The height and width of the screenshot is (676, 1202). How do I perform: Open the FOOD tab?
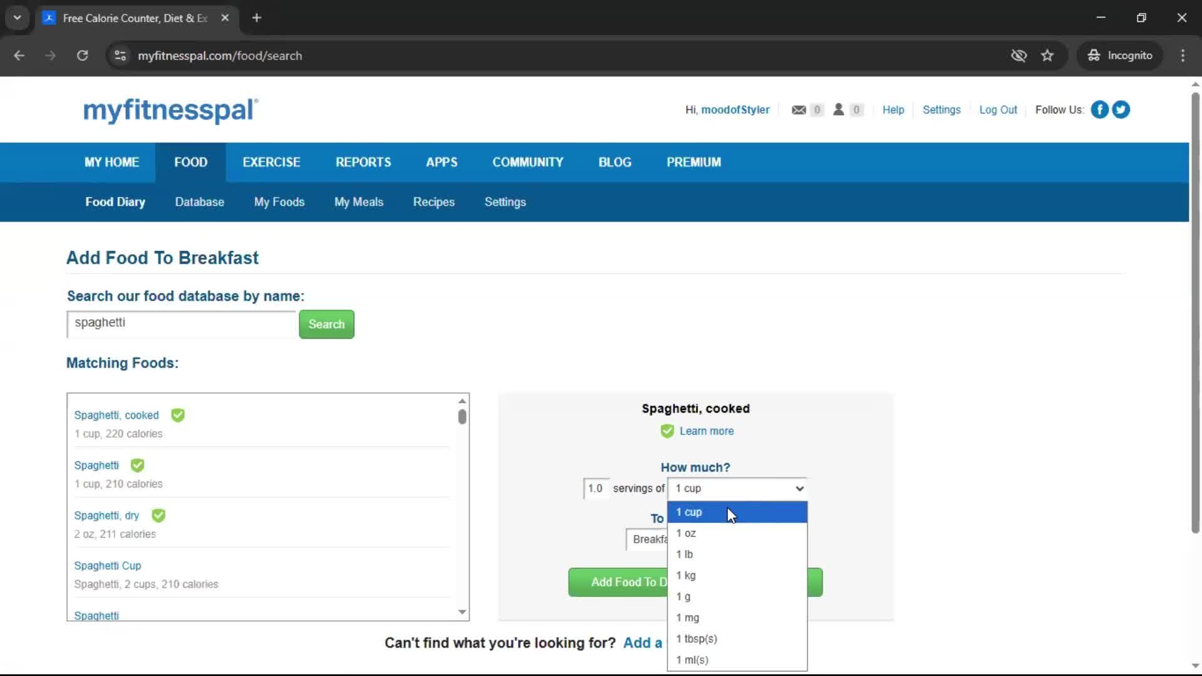191,162
